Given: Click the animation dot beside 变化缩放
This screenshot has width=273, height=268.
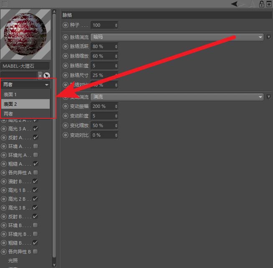Looking at the screenshot, I should point(66,125).
